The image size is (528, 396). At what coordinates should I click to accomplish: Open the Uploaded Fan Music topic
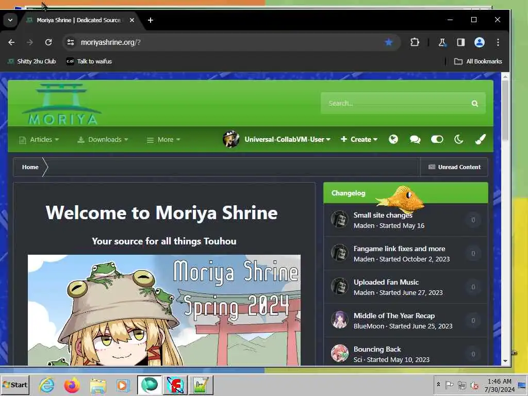[386, 282]
